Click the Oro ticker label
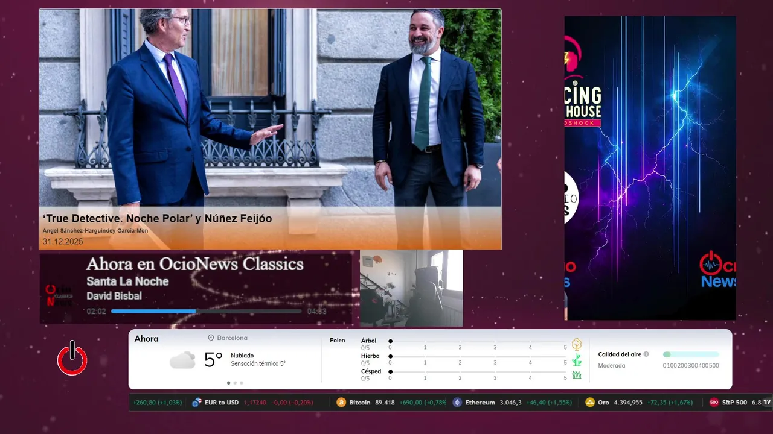 (x=603, y=403)
